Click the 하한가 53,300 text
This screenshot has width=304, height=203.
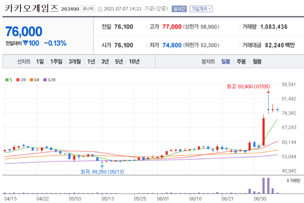(x=201, y=45)
